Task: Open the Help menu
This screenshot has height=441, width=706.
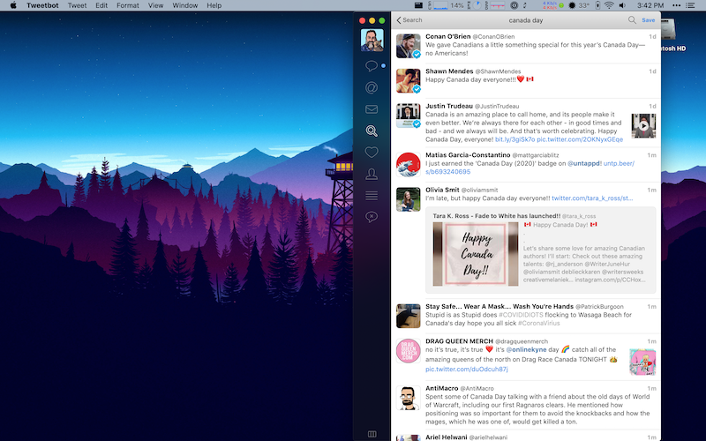Action: click(214, 5)
